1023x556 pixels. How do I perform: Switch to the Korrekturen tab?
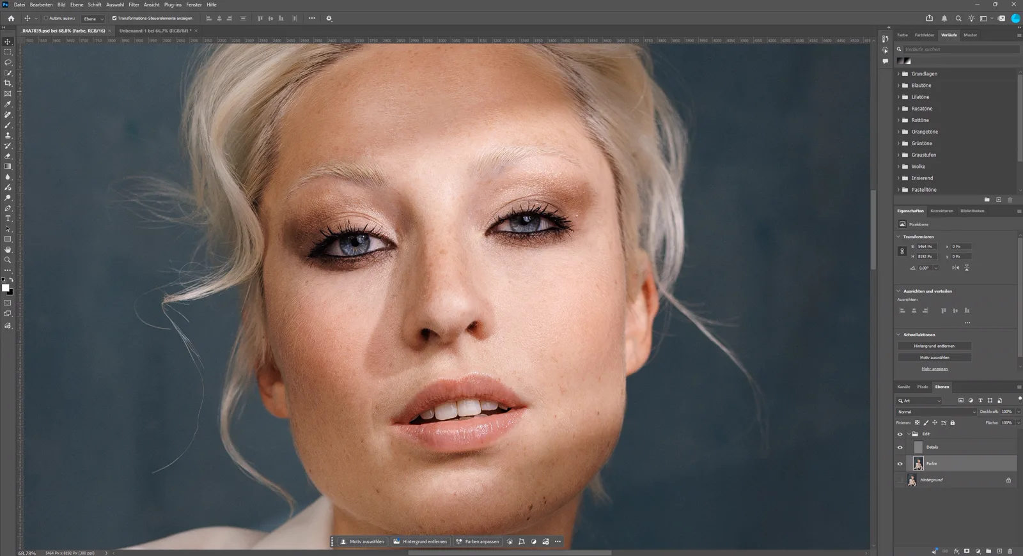coord(942,211)
